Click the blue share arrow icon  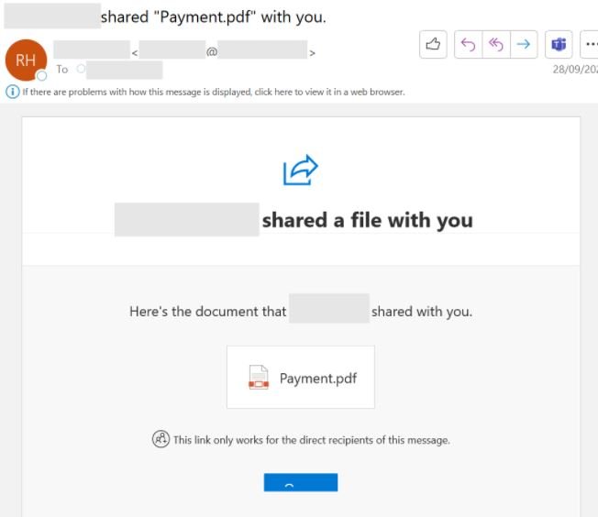coord(301,170)
